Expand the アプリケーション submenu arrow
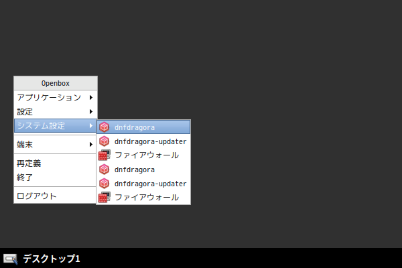Screen dimensions: 402x268 (91, 97)
